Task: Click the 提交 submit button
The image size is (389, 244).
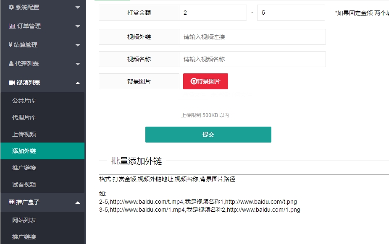Action: 208,134
